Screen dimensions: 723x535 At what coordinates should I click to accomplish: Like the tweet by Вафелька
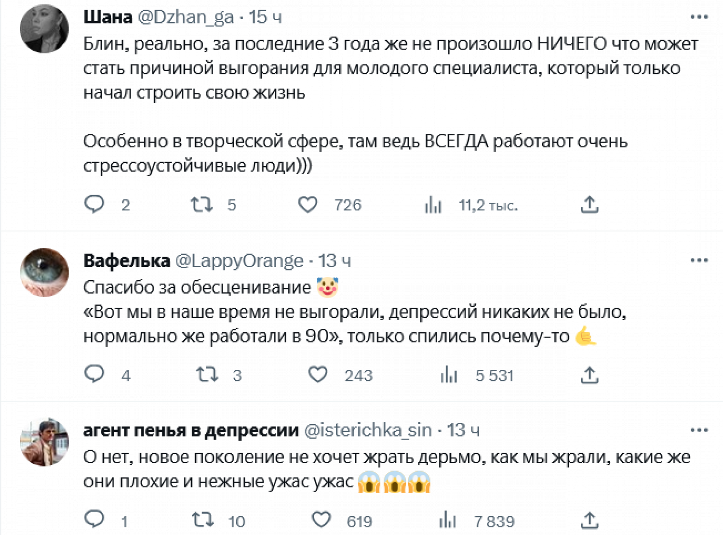pyautogui.click(x=318, y=375)
